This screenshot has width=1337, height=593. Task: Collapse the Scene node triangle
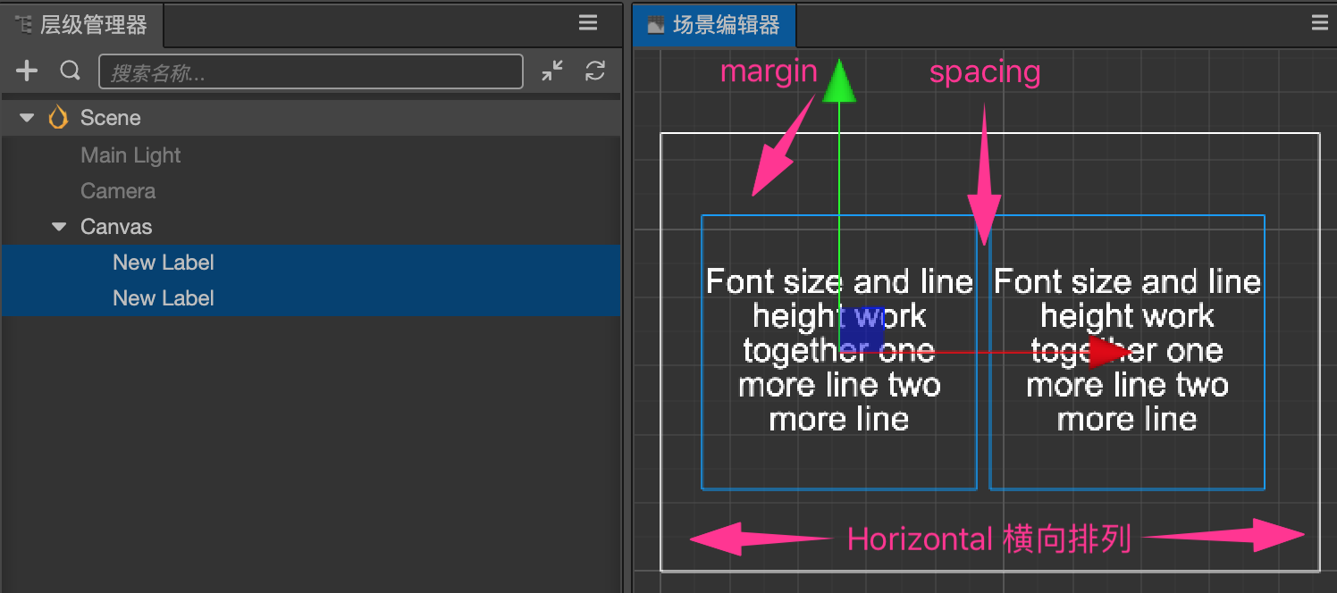27,118
